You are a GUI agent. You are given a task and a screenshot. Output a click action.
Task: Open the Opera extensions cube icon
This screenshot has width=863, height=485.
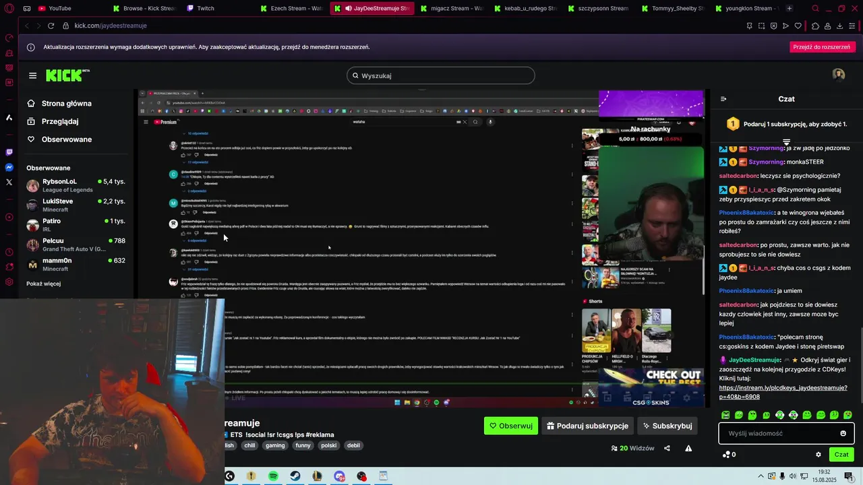[815, 26]
